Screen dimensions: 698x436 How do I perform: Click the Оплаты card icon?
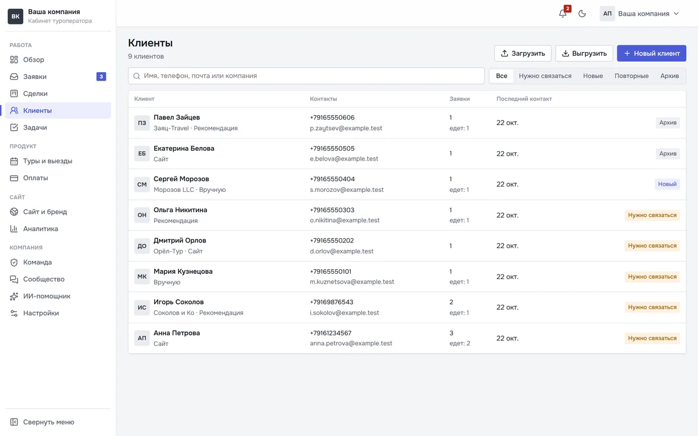point(15,178)
